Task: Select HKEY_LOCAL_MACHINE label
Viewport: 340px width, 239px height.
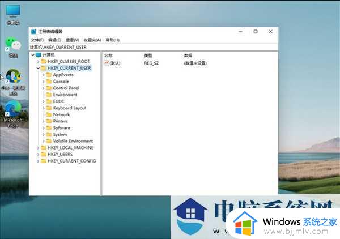Action: click(x=70, y=148)
